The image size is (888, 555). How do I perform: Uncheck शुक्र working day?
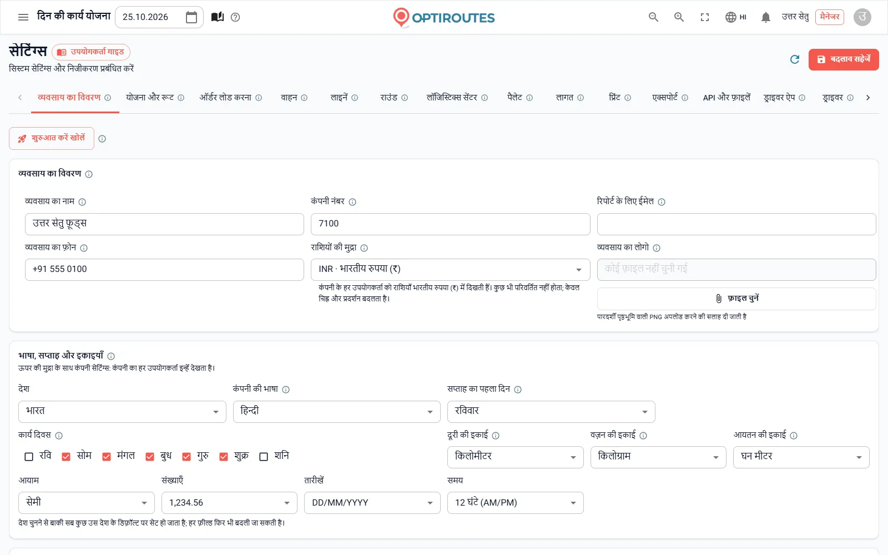[224, 457]
